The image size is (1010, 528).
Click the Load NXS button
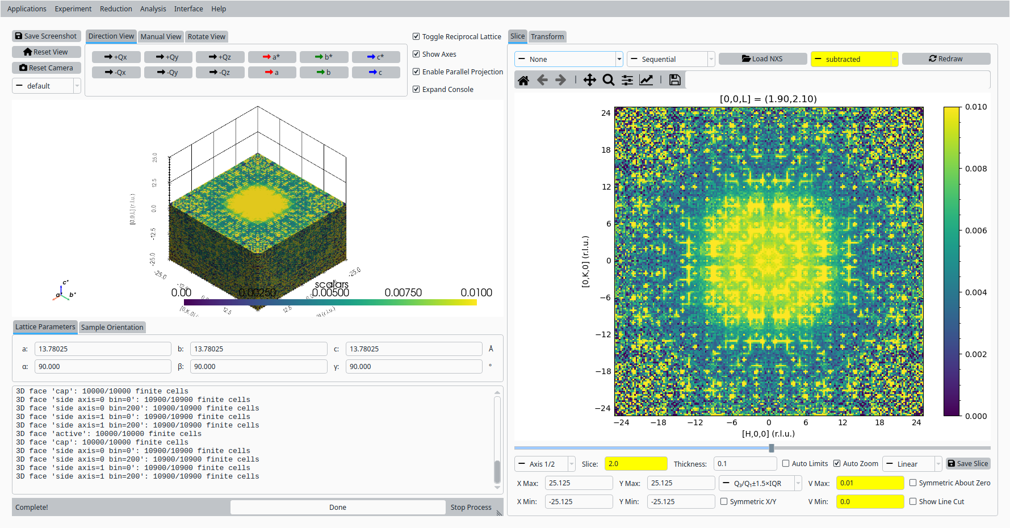pos(762,58)
